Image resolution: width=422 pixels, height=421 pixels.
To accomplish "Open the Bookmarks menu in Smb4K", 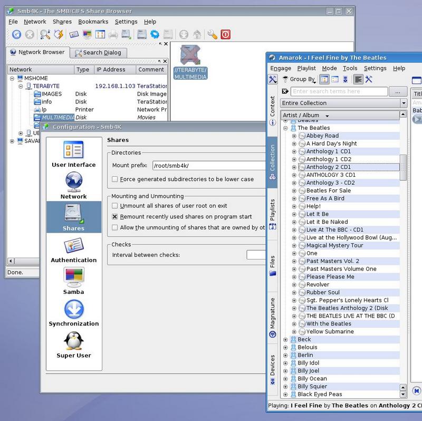I will (x=93, y=22).
